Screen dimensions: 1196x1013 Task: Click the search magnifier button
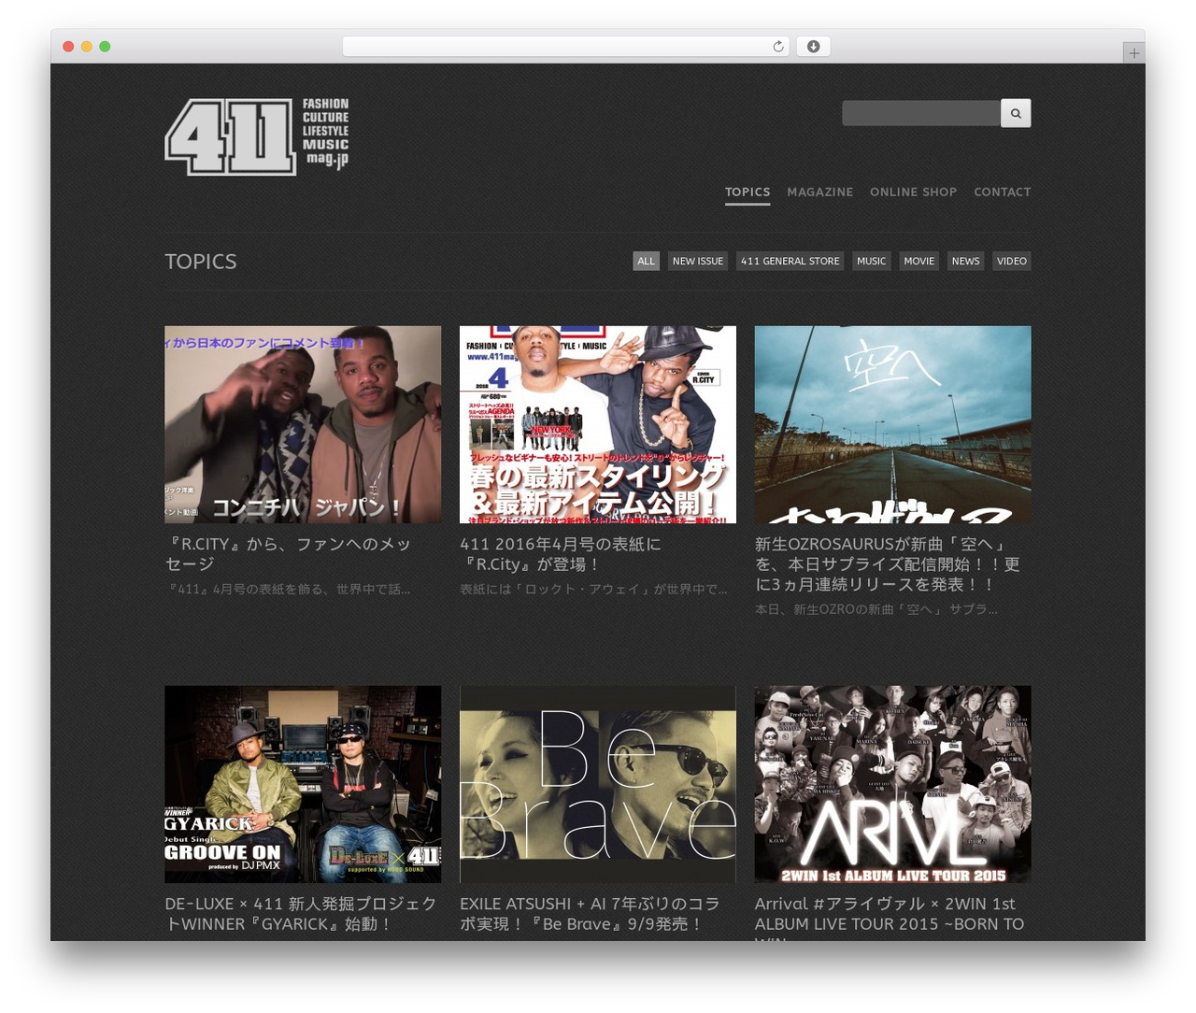pos(1016,113)
